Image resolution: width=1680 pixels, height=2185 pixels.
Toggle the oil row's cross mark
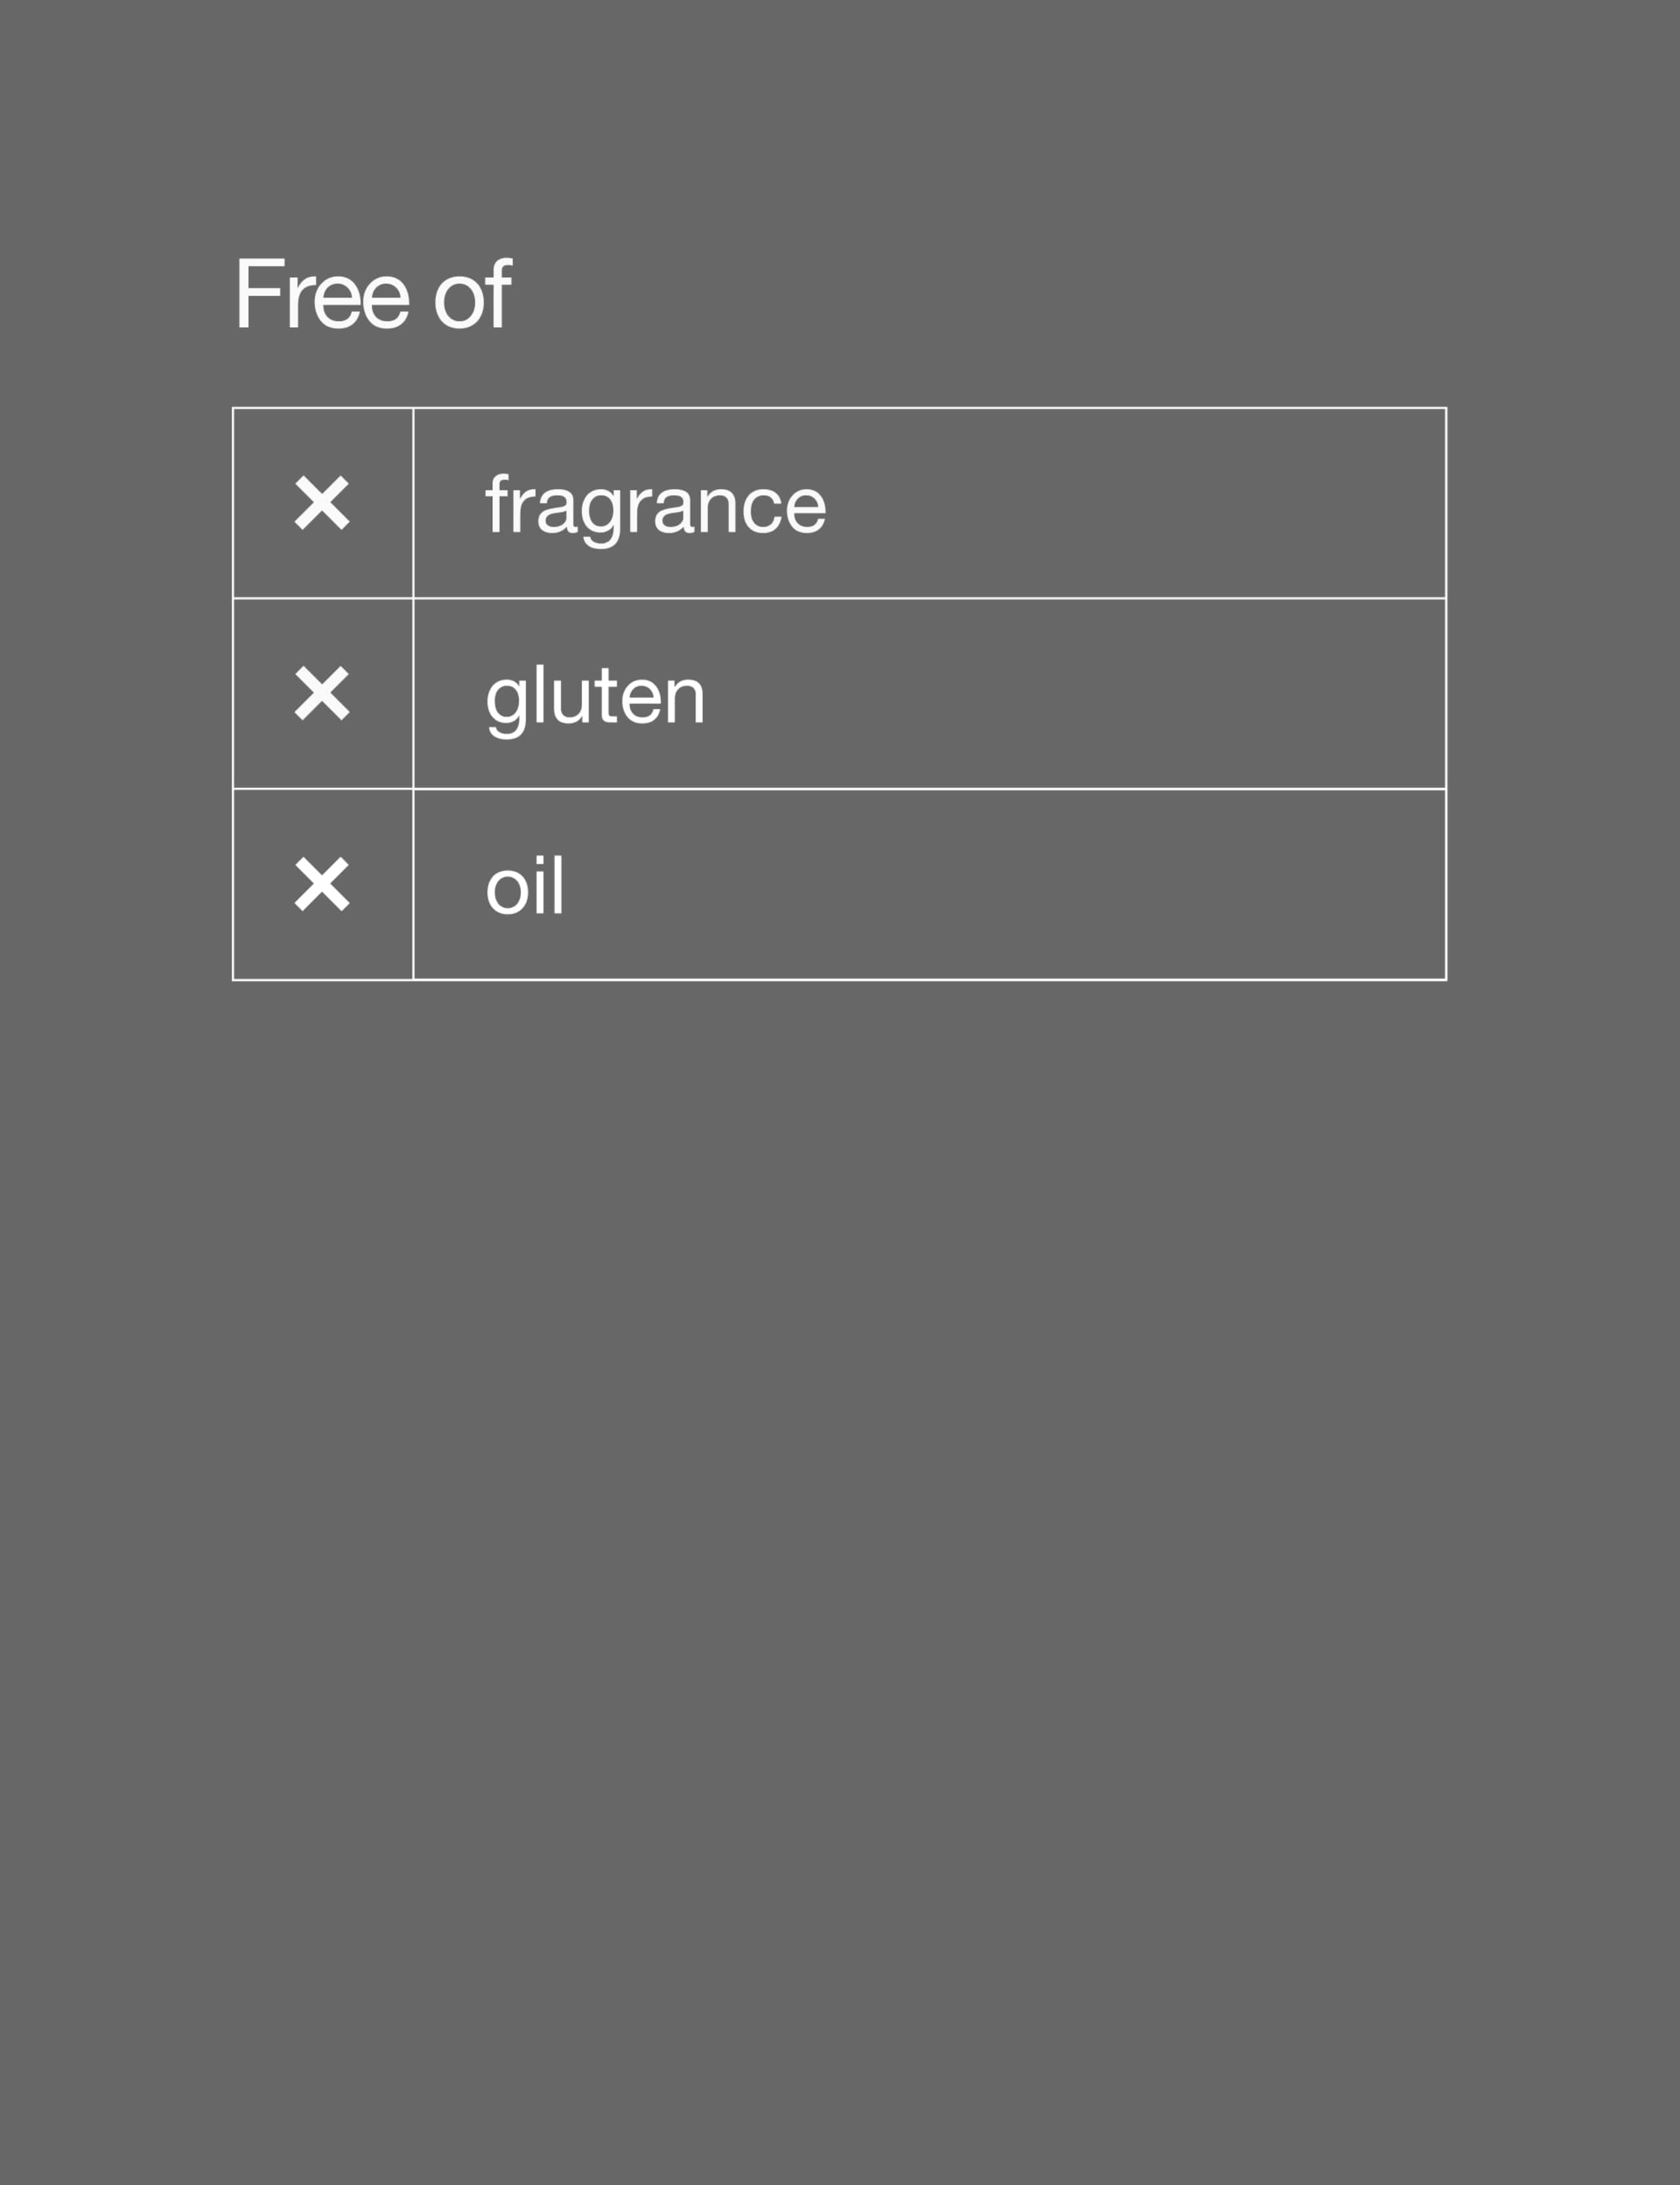(322, 884)
